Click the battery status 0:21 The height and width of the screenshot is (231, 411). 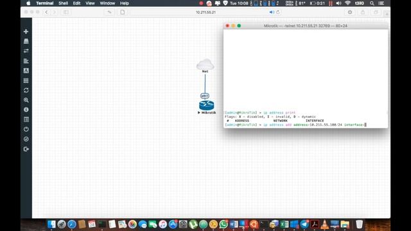(x=317, y=3)
